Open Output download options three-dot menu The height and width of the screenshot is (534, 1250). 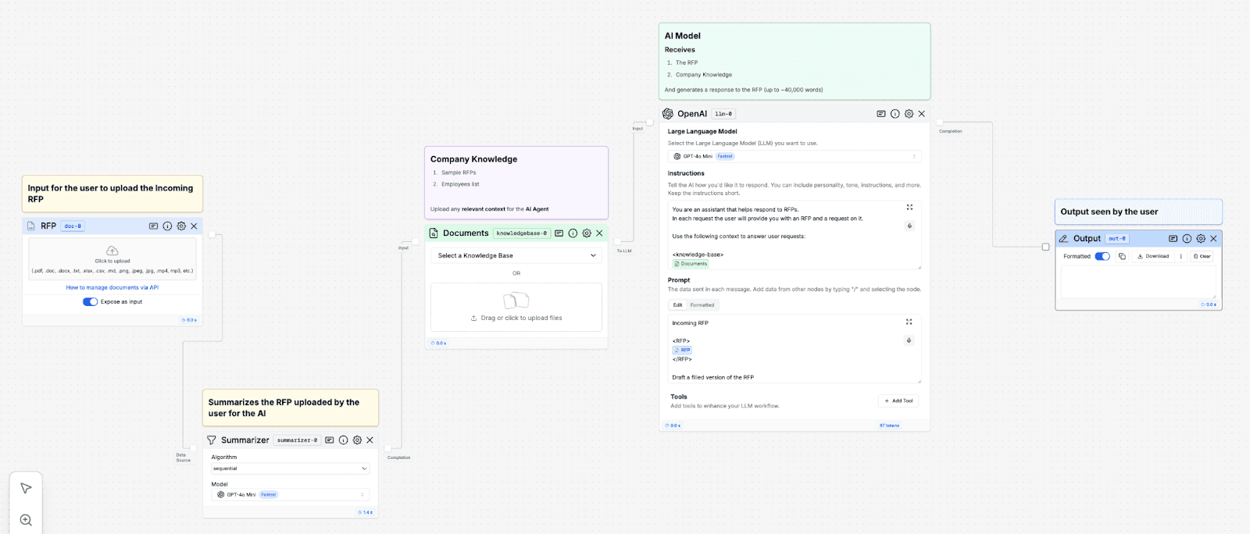tap(1180, 256)
